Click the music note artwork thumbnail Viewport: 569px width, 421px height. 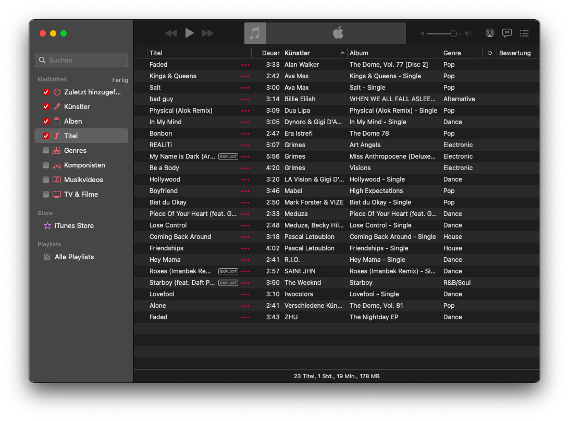pos(255,33)
